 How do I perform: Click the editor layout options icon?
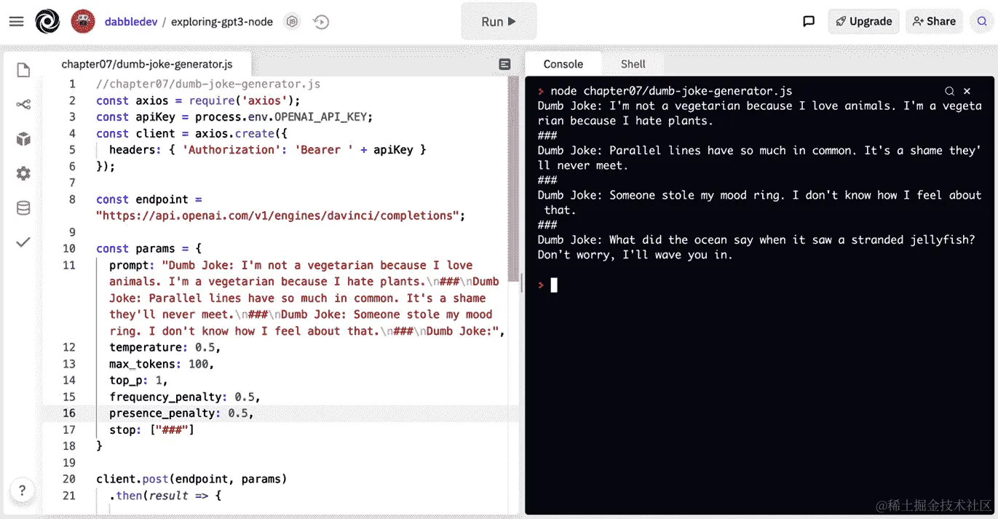[504, 64]
